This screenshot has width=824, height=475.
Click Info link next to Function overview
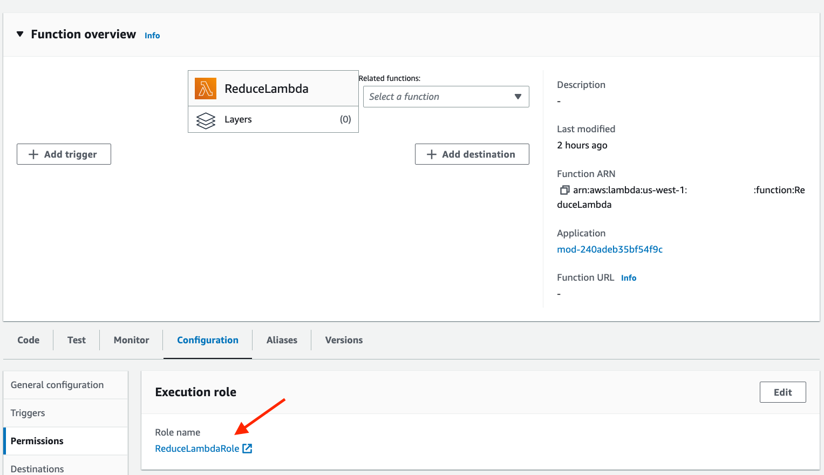(152, 36)
